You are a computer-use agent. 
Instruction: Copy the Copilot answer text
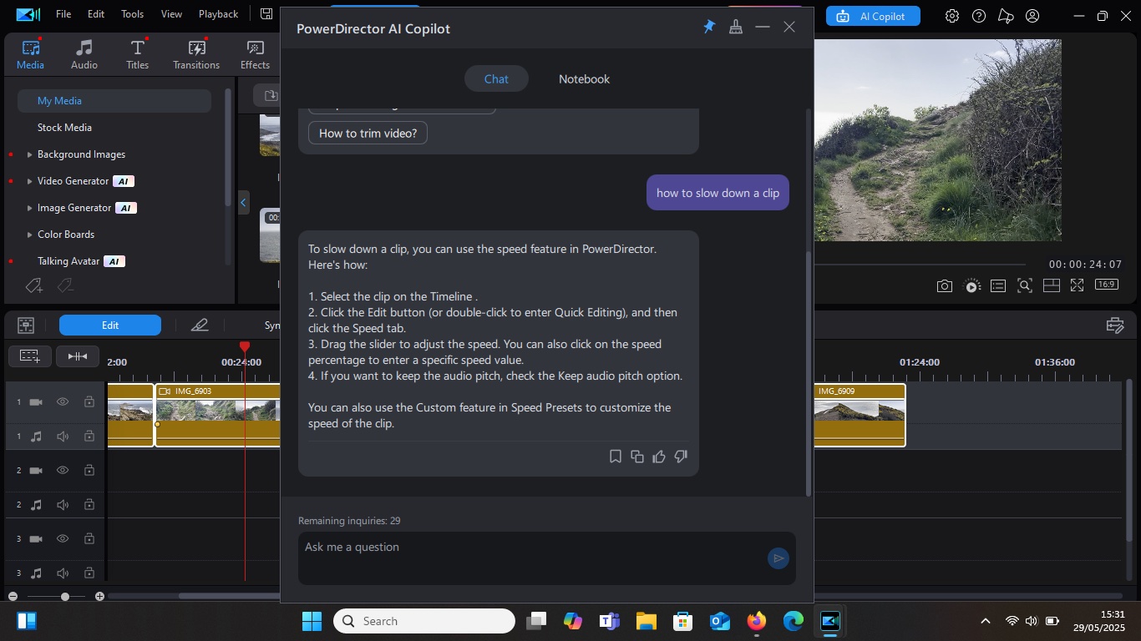pyautogui.click(x=637, y=457)
